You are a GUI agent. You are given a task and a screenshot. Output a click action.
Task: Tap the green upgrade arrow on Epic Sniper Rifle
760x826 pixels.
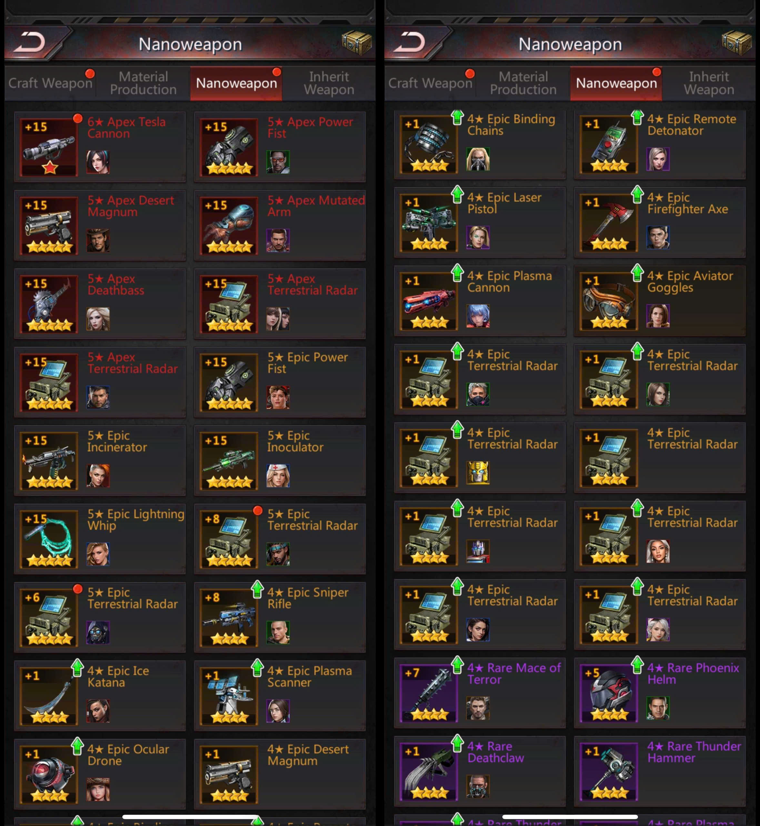click(x=257, y=589)
